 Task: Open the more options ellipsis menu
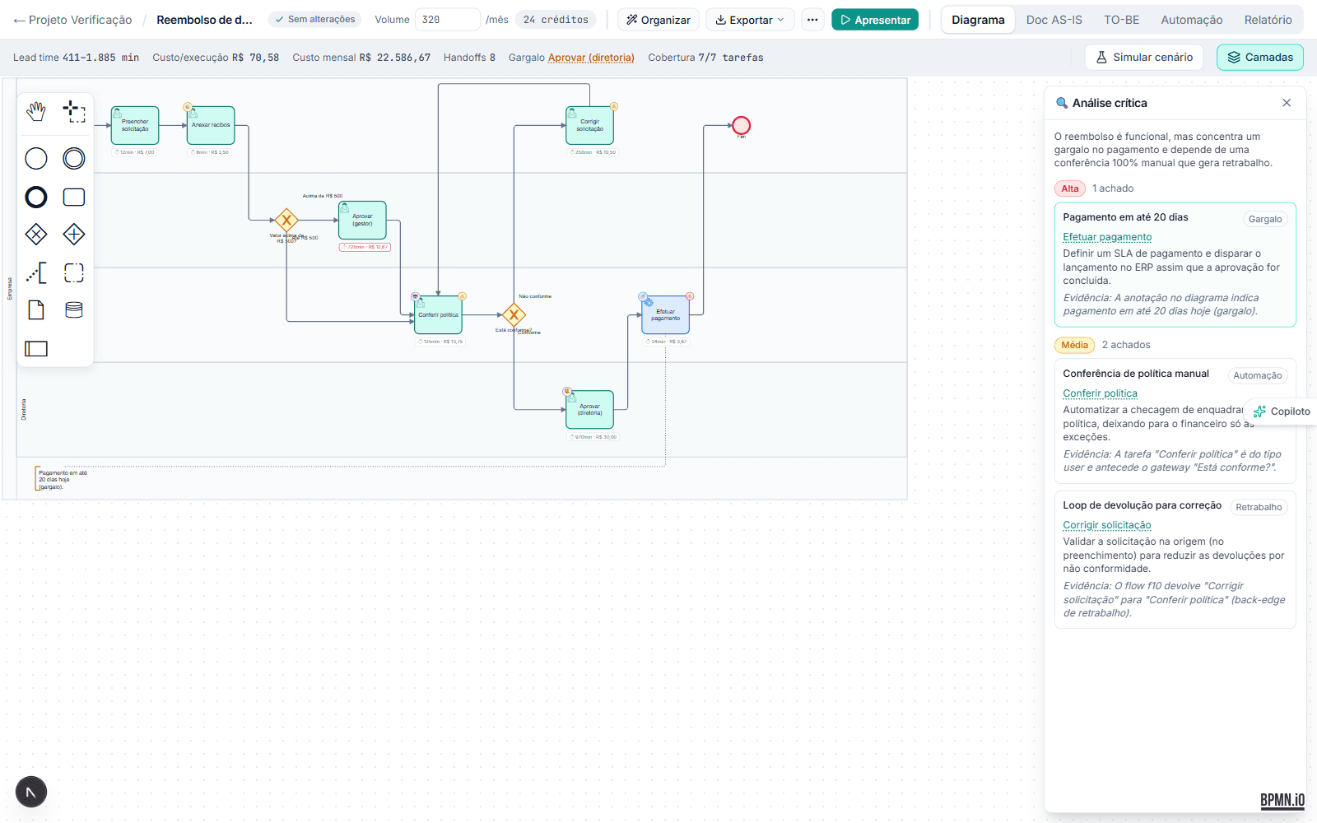pyautogui.click(x=812, y=20)
